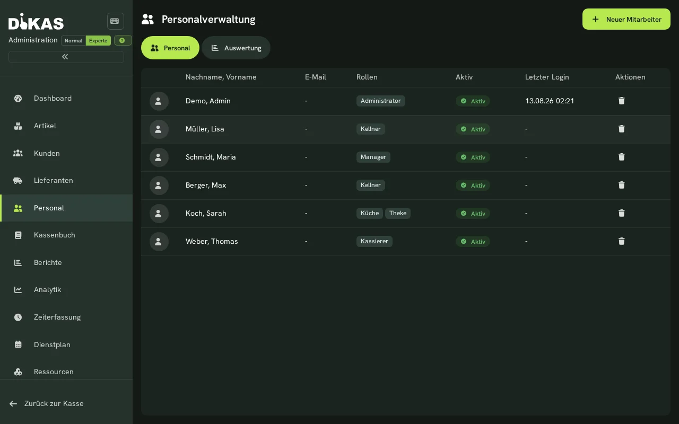Click the Aktiv badge for Müller, Lisa
The width and height of the screenshot is (679, 424).
[x=473, y=129]
